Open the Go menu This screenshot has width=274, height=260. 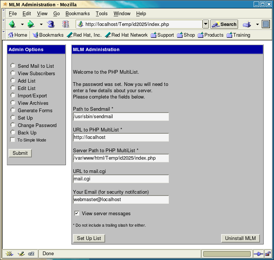(56, 13)
